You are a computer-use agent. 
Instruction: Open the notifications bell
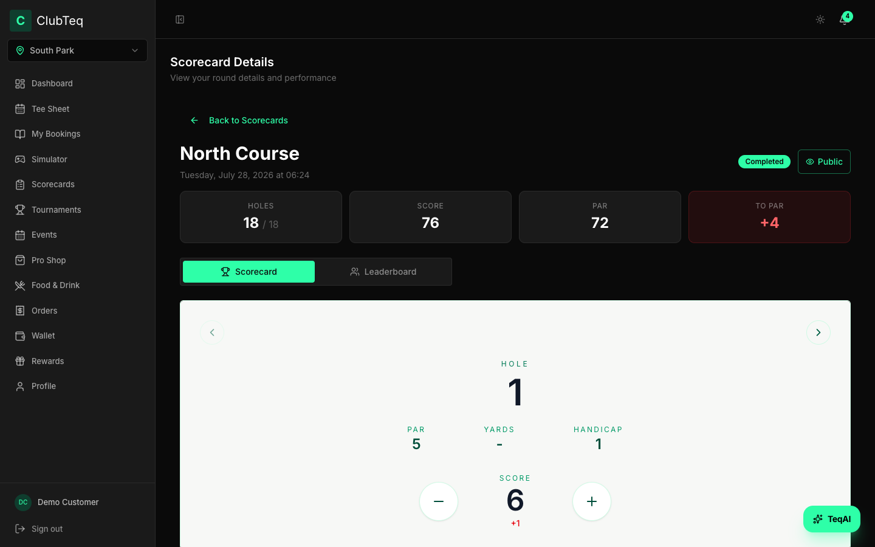click(x=844, y=19)
